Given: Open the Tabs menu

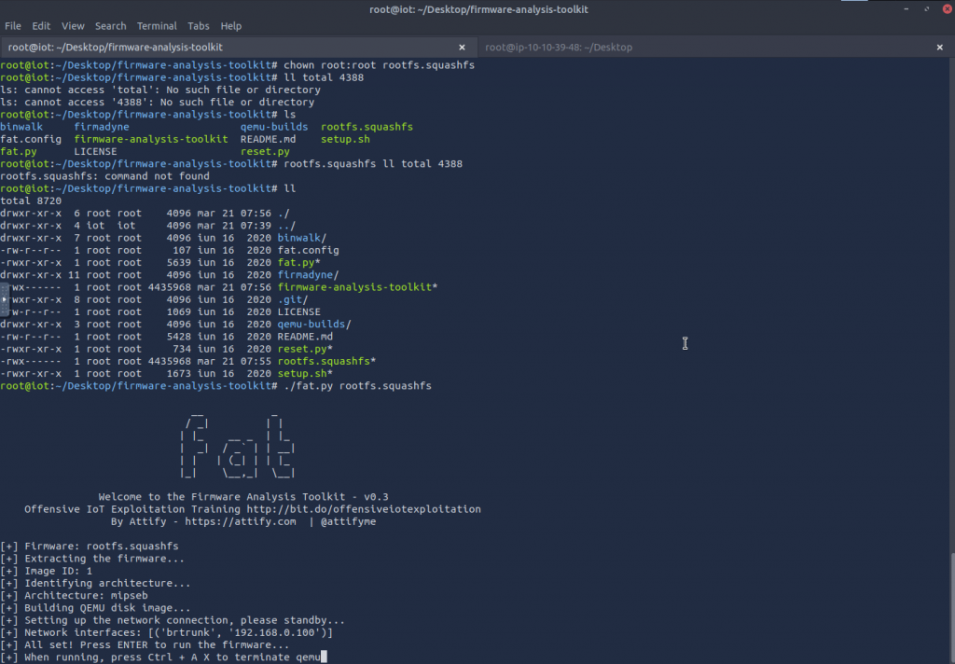Looking at the screenshot, I should [198, 25].
